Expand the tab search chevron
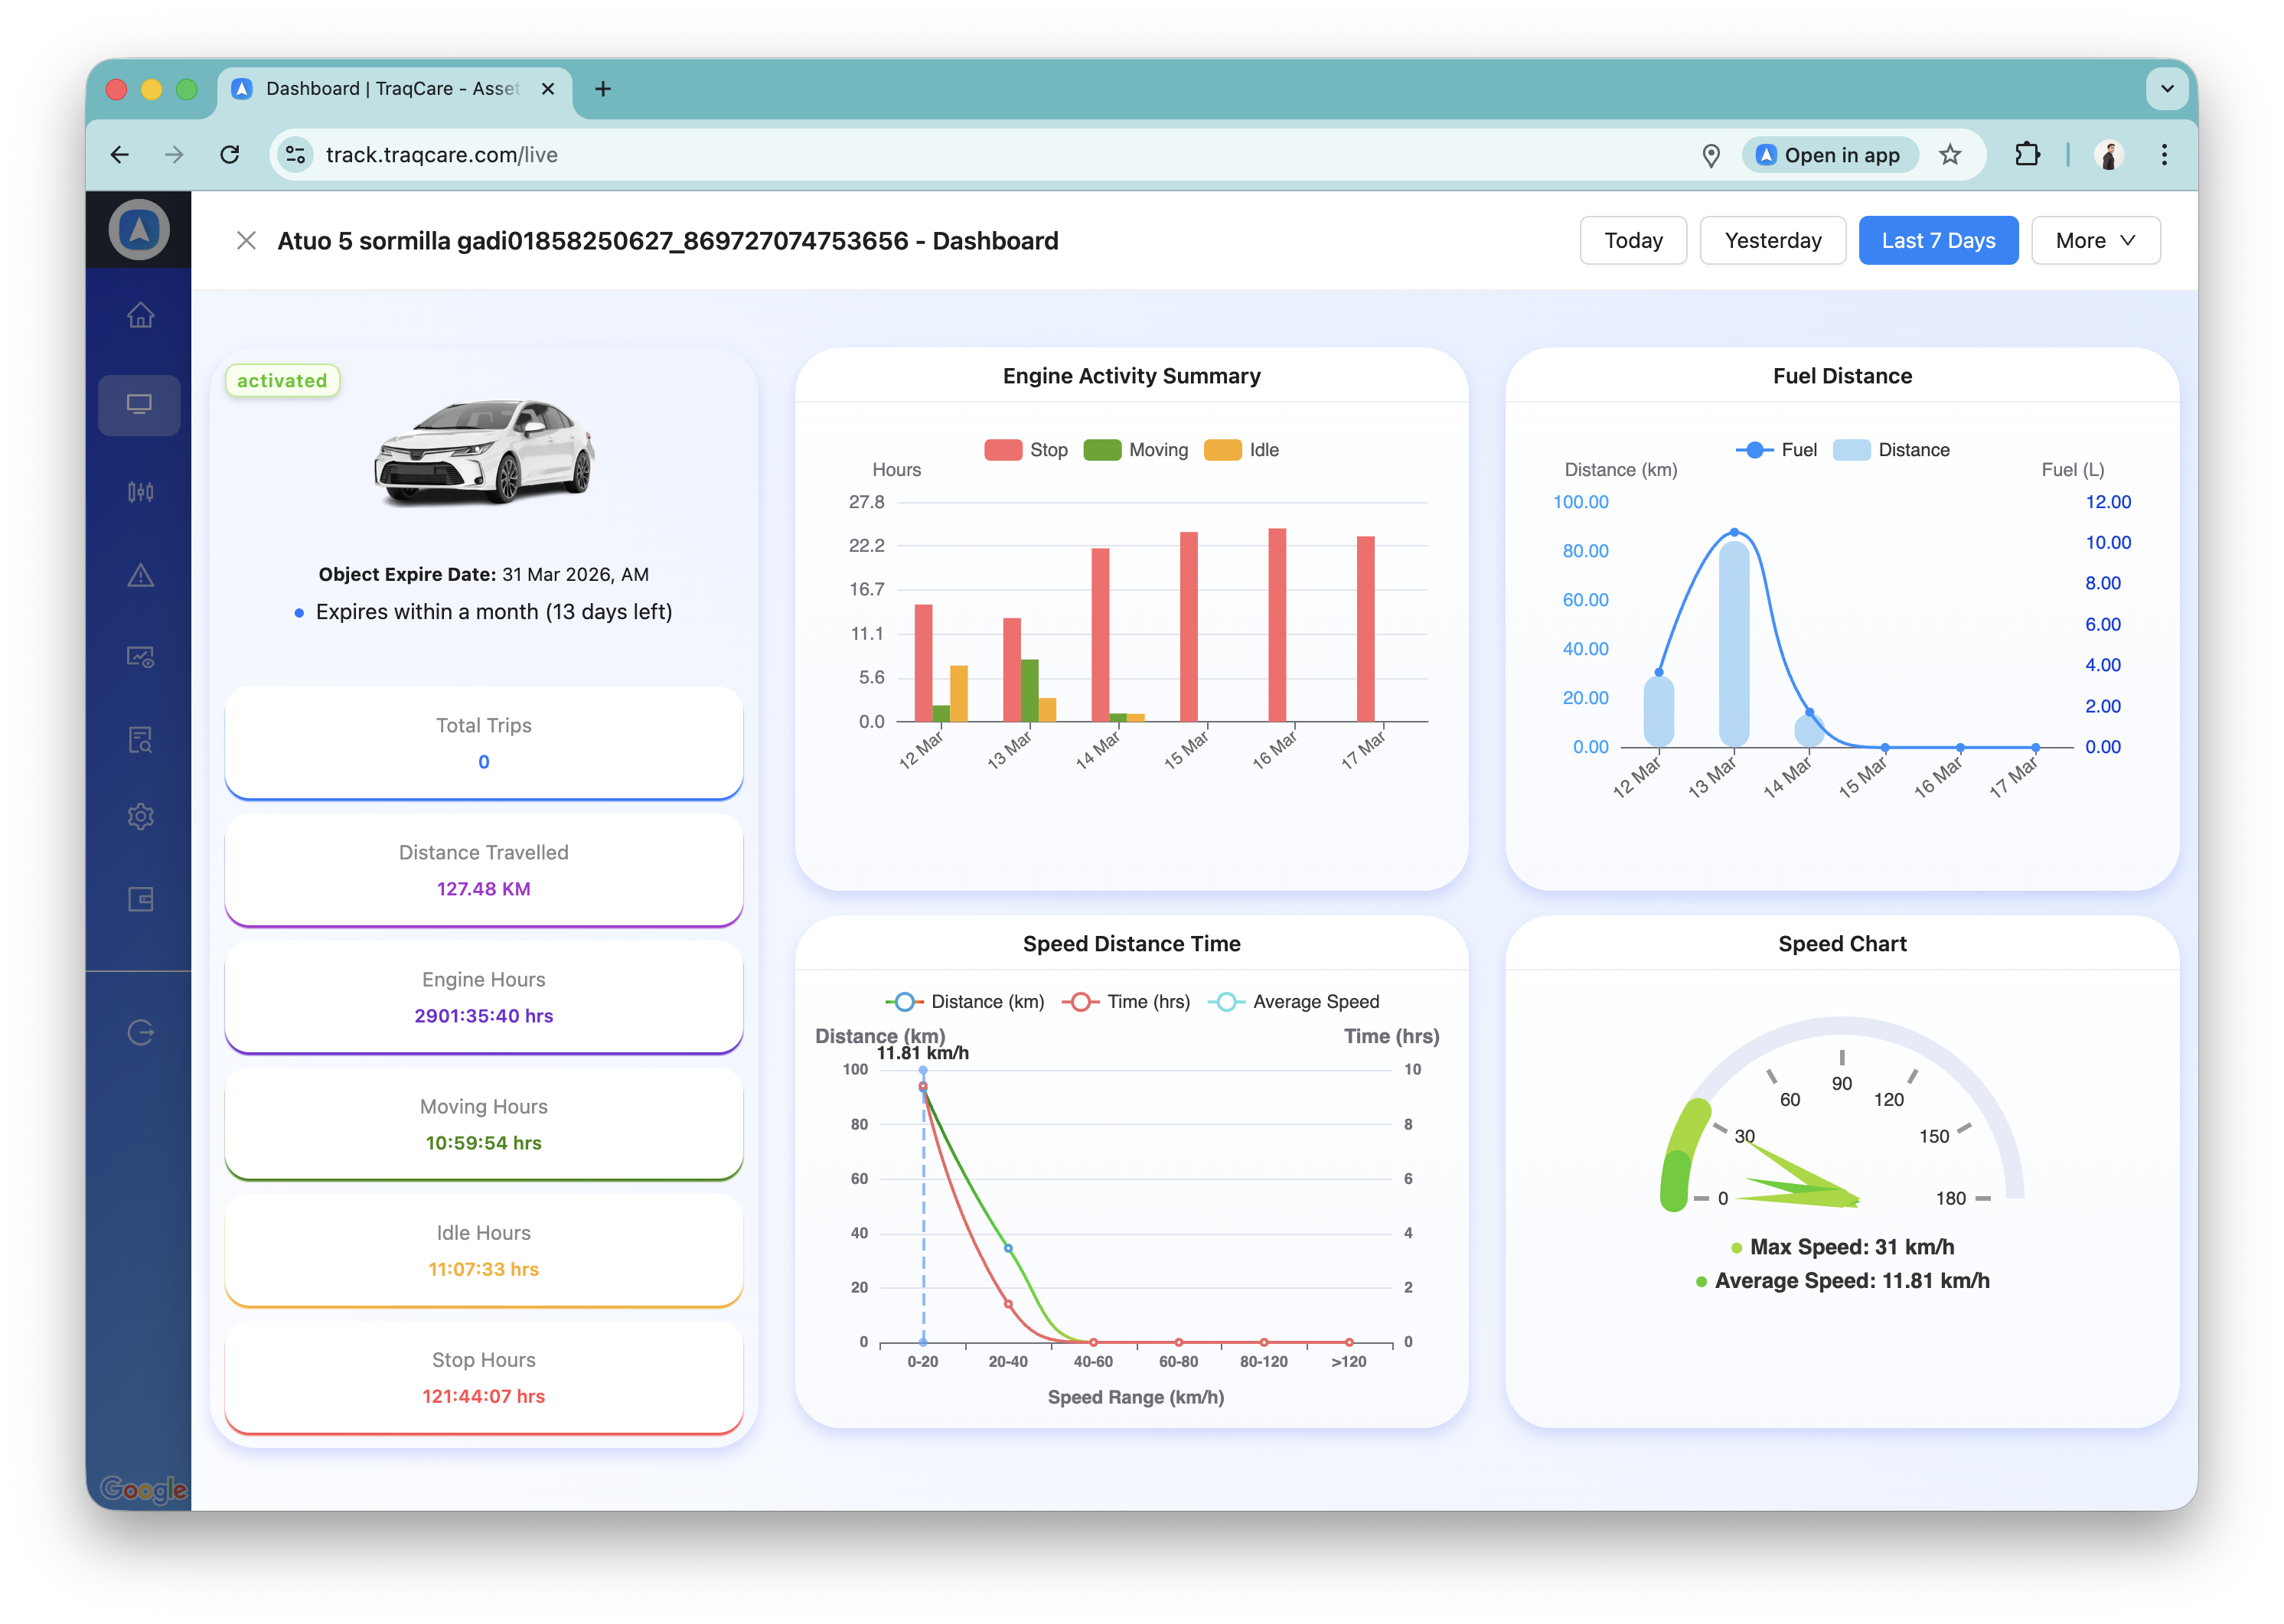The width and height of the screenshot is (2284, 1624). point(2167,89)
